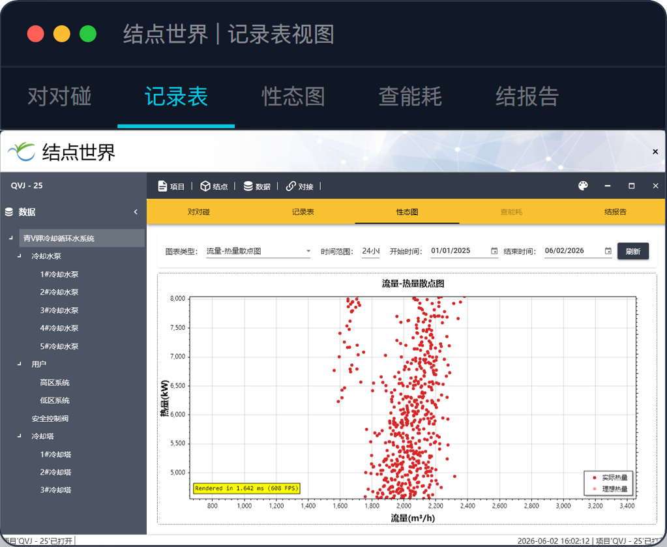The width and height of the screenshot is (667, 547).
Task: Toggle 理想热量 series in the legend
Action: 610,489
